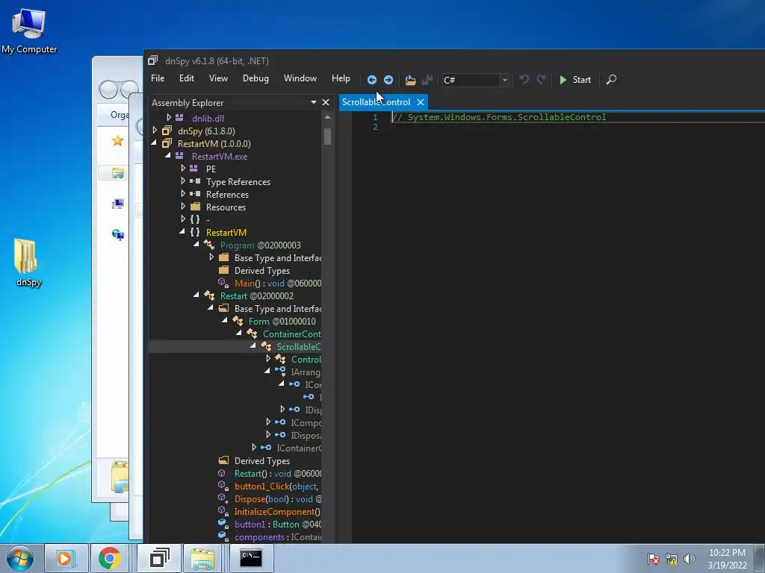Expand the Resources folder node

(x=183, y=206)
